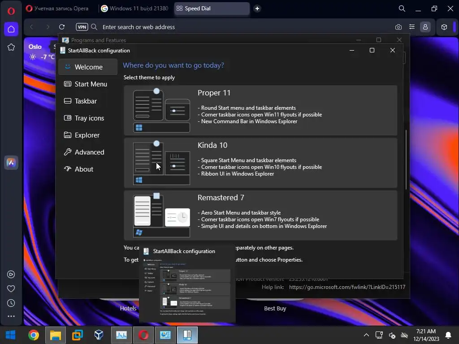459x344 pixels.
Task: Click the StartAllBack taskbar button
Action: pyautogui.click(x=187, y=335)
